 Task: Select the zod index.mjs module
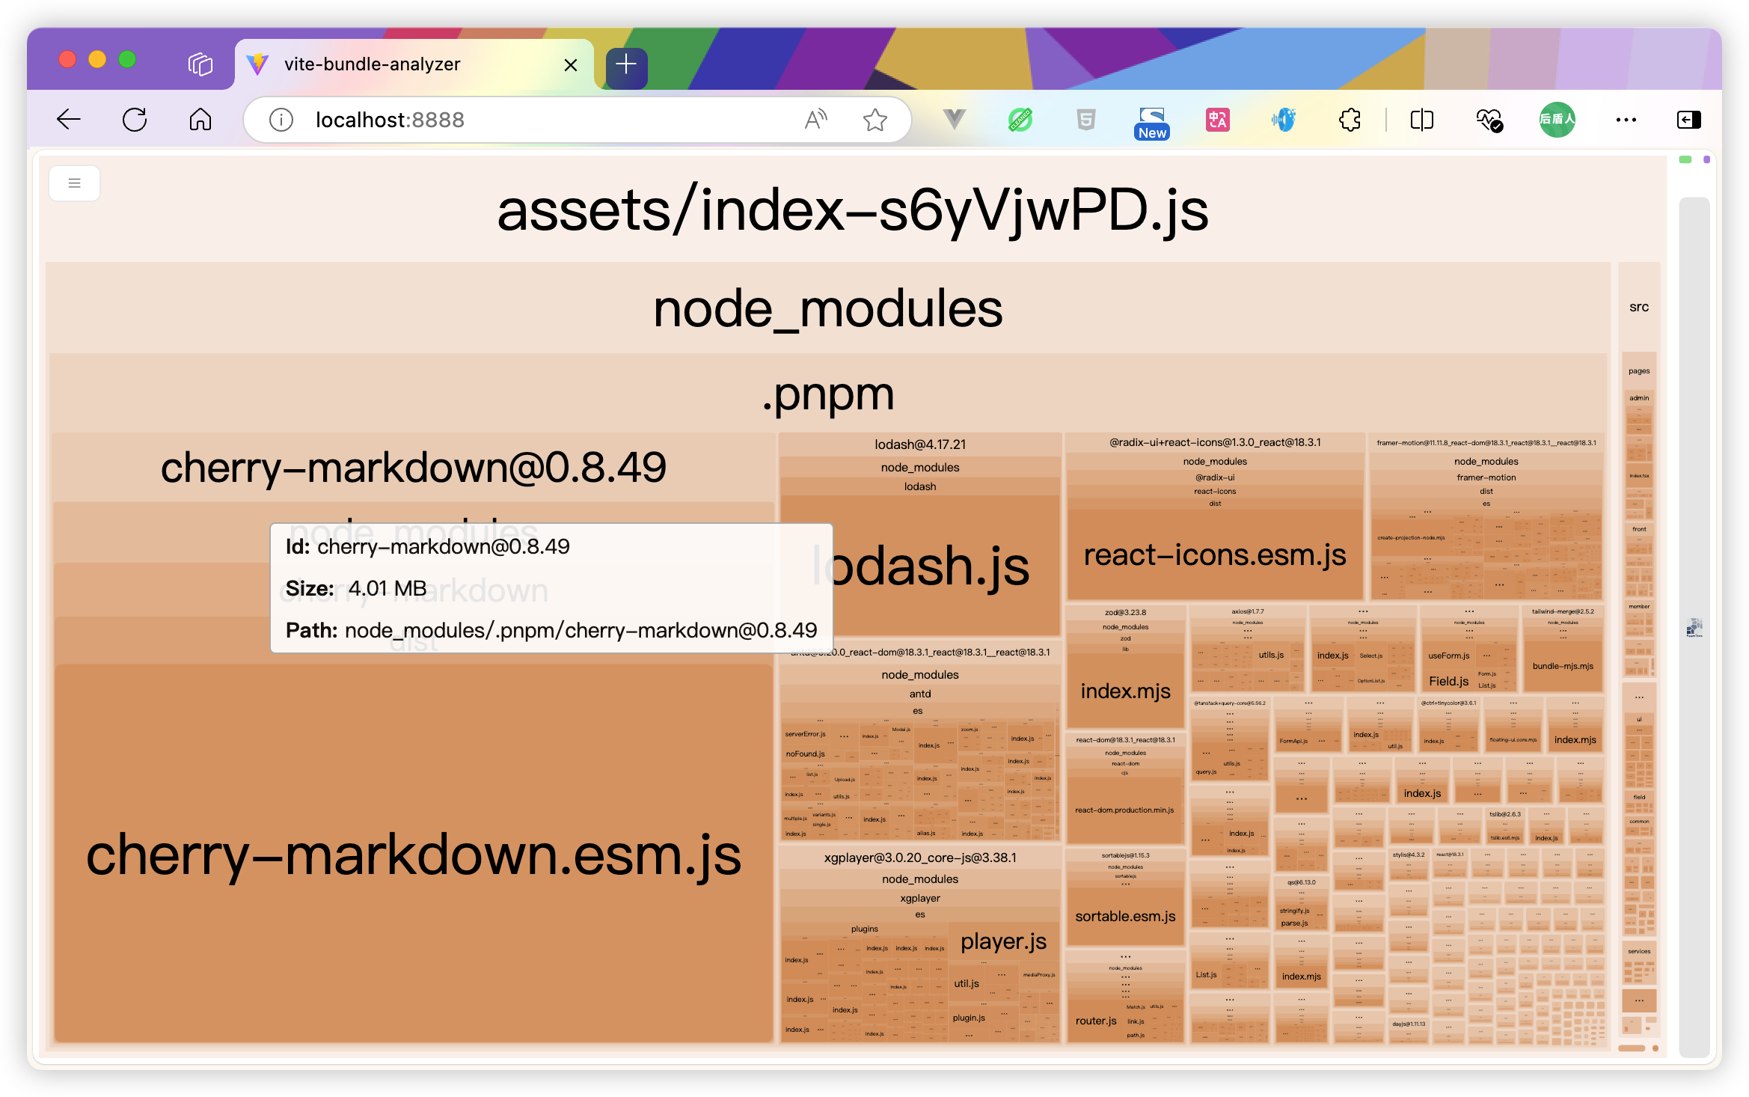pyautogui.click(x=1125, y=691)
